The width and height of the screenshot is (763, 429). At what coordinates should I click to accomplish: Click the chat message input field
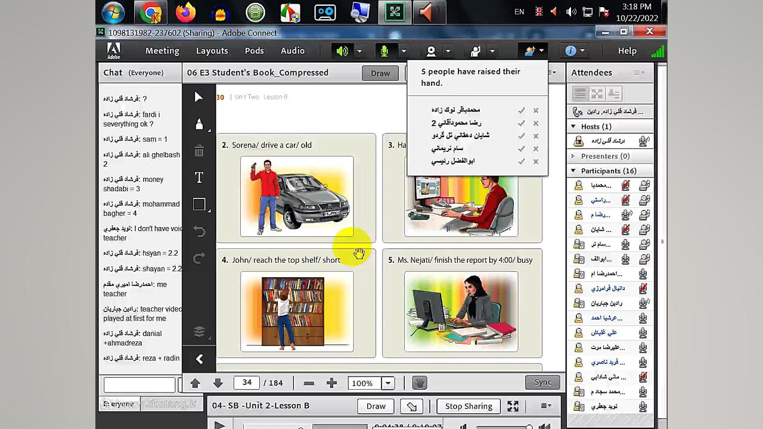coord(139,384)
